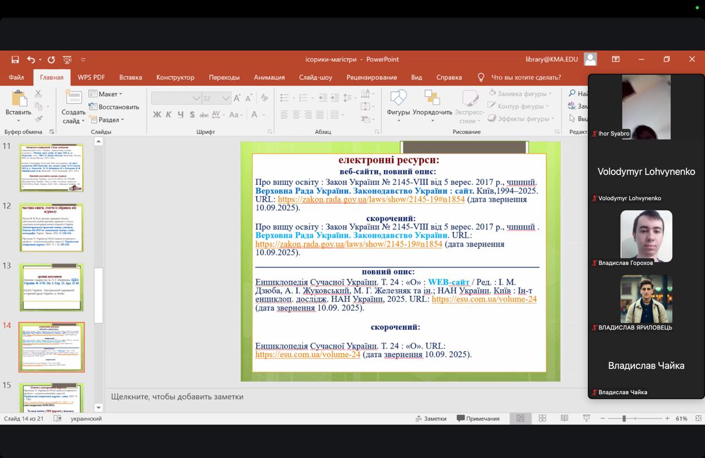Align text left in paragraph group
705x458 pixels.
(284, 115)
